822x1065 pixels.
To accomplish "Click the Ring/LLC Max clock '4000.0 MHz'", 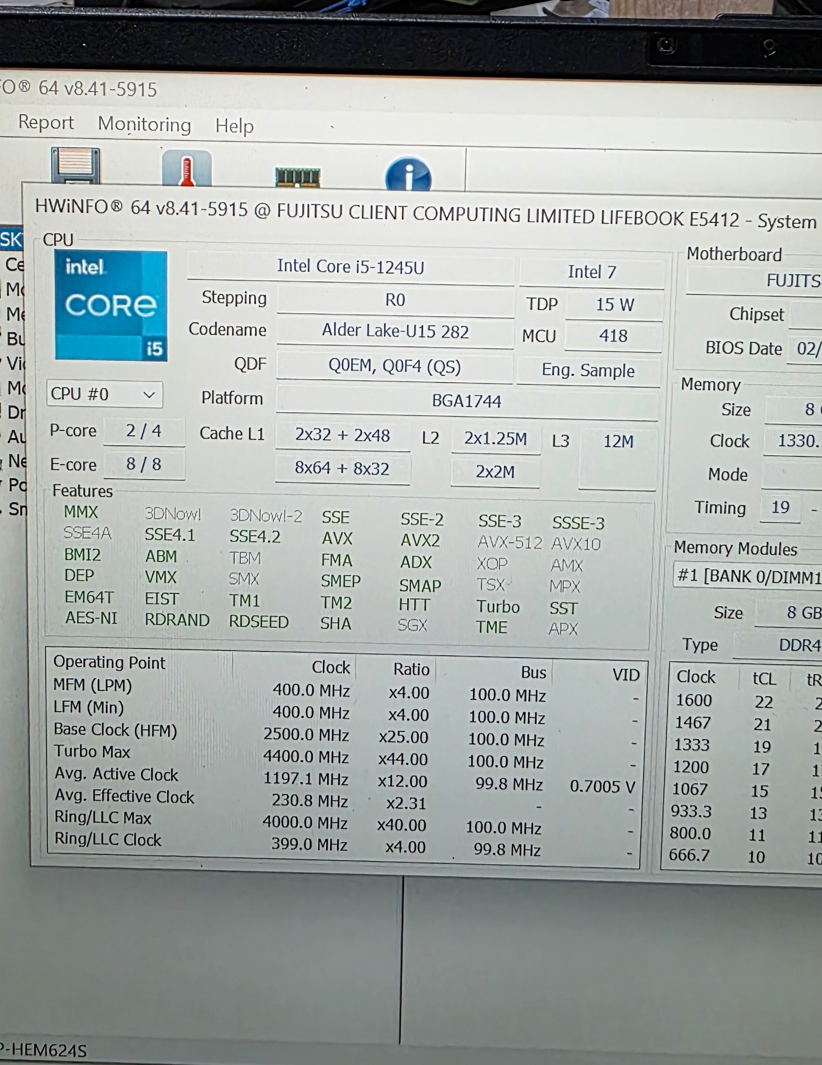I will [x=305, y=822].
